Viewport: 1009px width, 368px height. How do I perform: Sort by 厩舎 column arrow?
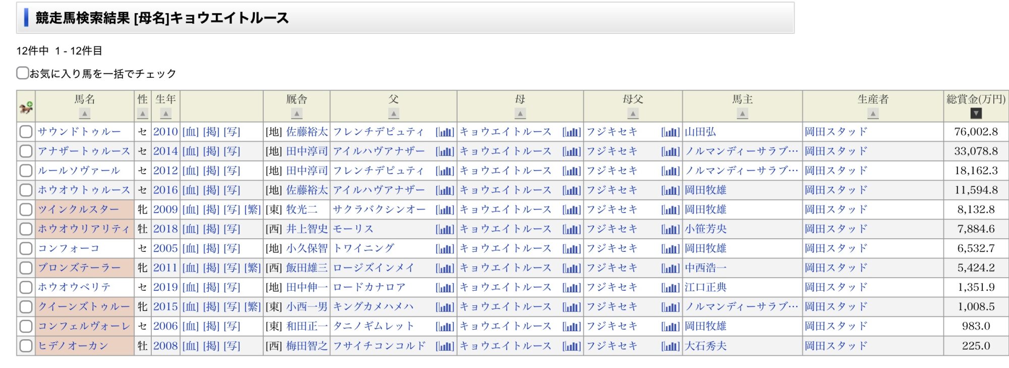(x=297, y=114)
